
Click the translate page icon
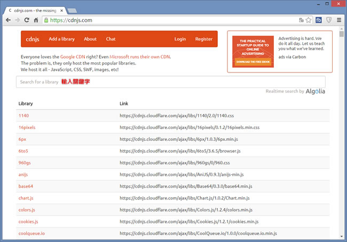pos(301,20)
